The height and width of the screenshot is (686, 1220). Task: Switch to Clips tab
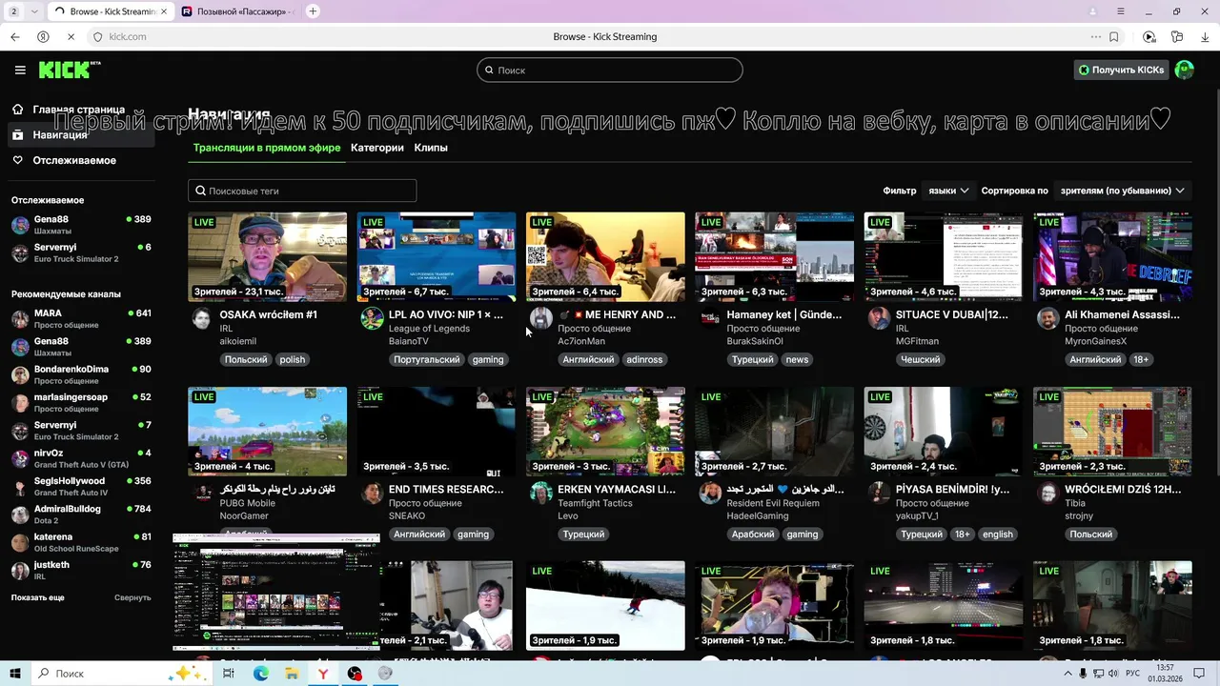(x=431, y=148)
